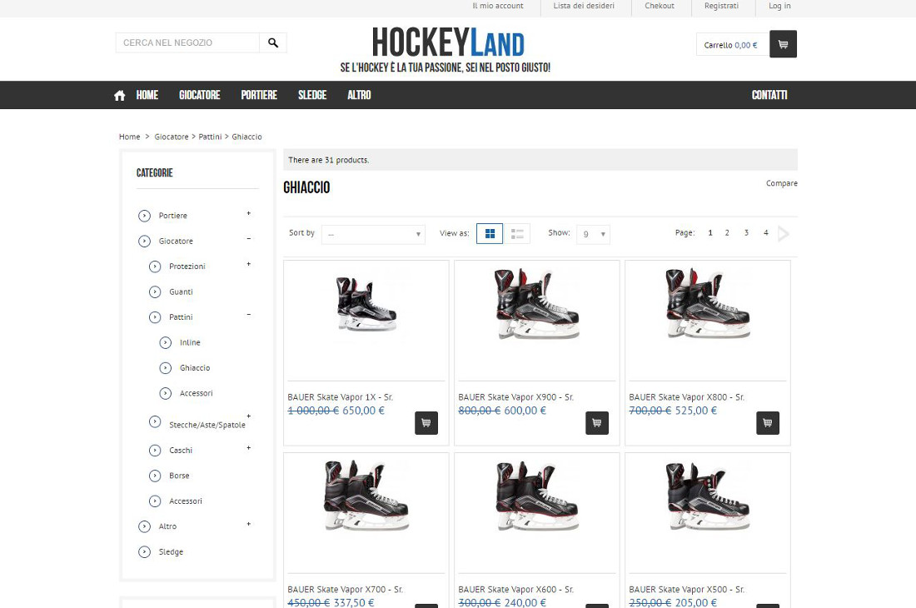
Task: Click circle arrow icon beside Ghiaccio category
Action: [166, 368]
